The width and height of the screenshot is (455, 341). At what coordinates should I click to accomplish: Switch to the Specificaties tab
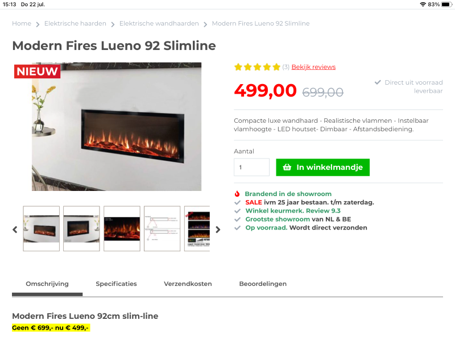point(116,284)
